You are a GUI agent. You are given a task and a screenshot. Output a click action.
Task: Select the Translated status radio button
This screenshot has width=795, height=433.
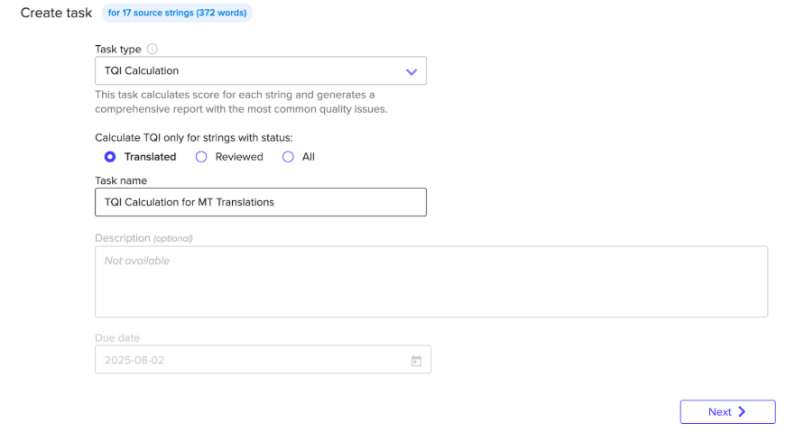110,157
